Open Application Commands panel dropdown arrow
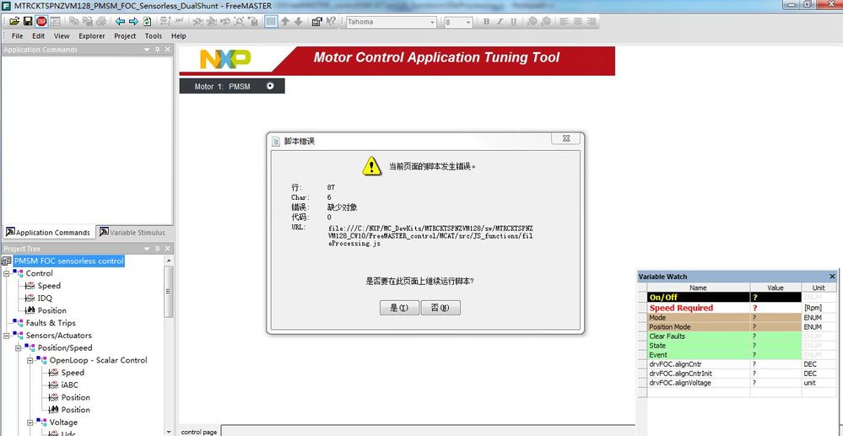The height and width of the screenshot is (436, 843). pos(147,50)
